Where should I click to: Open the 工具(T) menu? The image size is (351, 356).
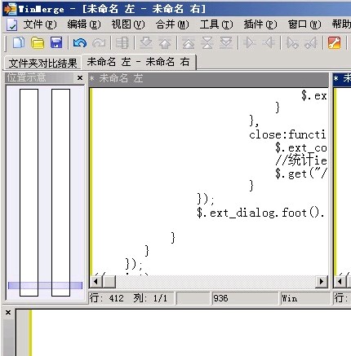click(216, 24)
